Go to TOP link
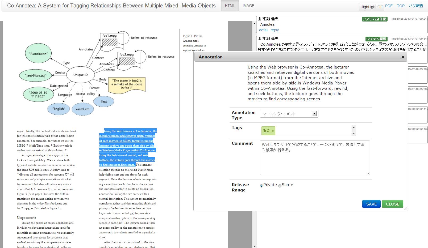Screen dimensions: 428x248 [x=401, y=6]
